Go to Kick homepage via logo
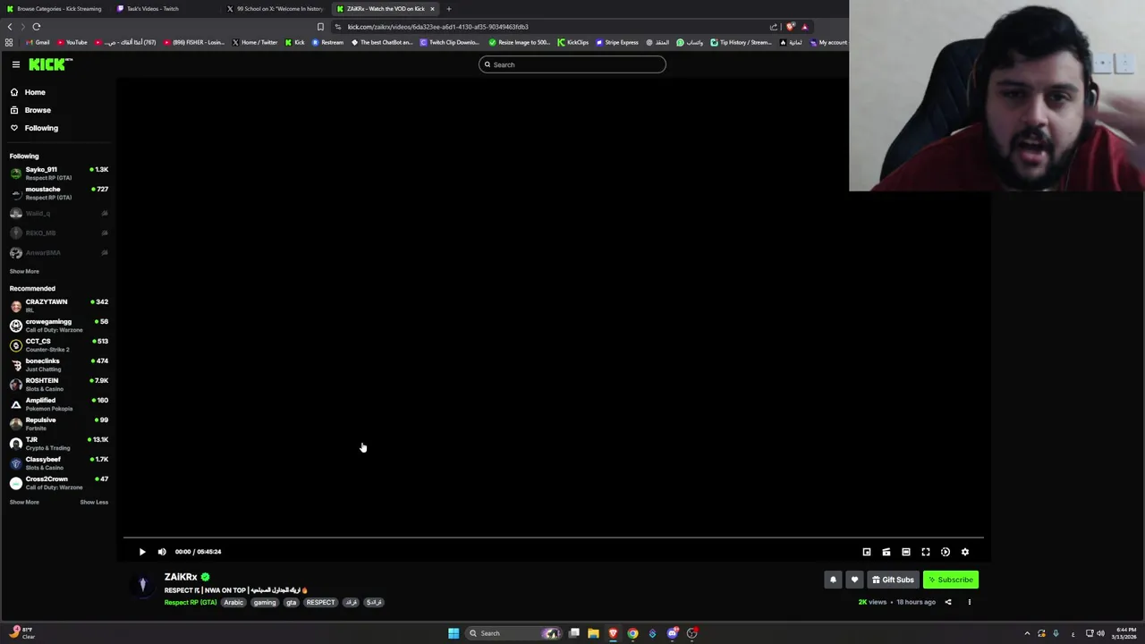 (50, 64)
